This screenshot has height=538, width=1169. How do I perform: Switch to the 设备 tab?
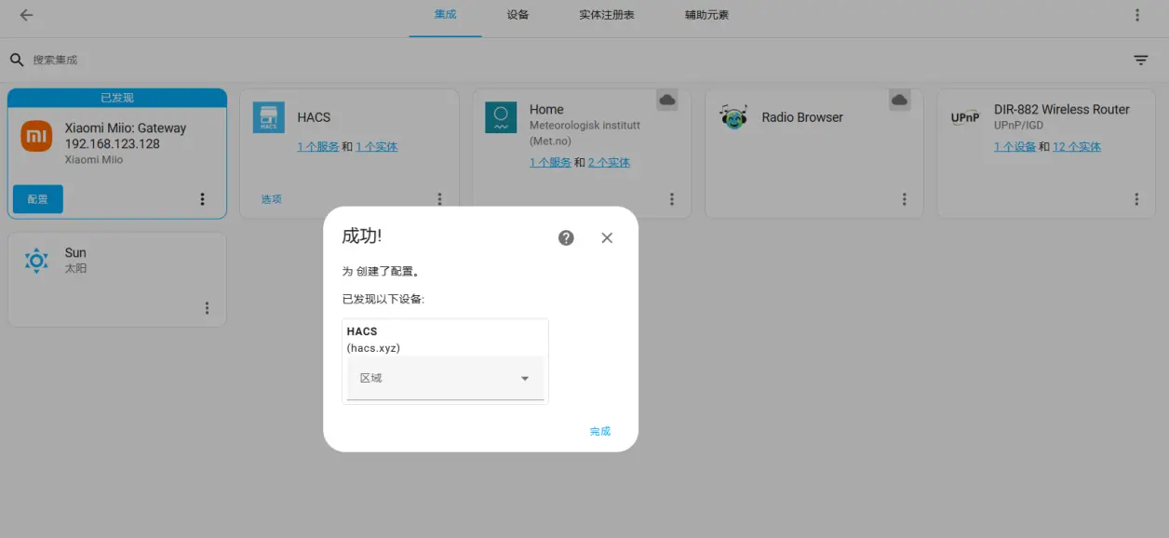[x=517, y=15]
